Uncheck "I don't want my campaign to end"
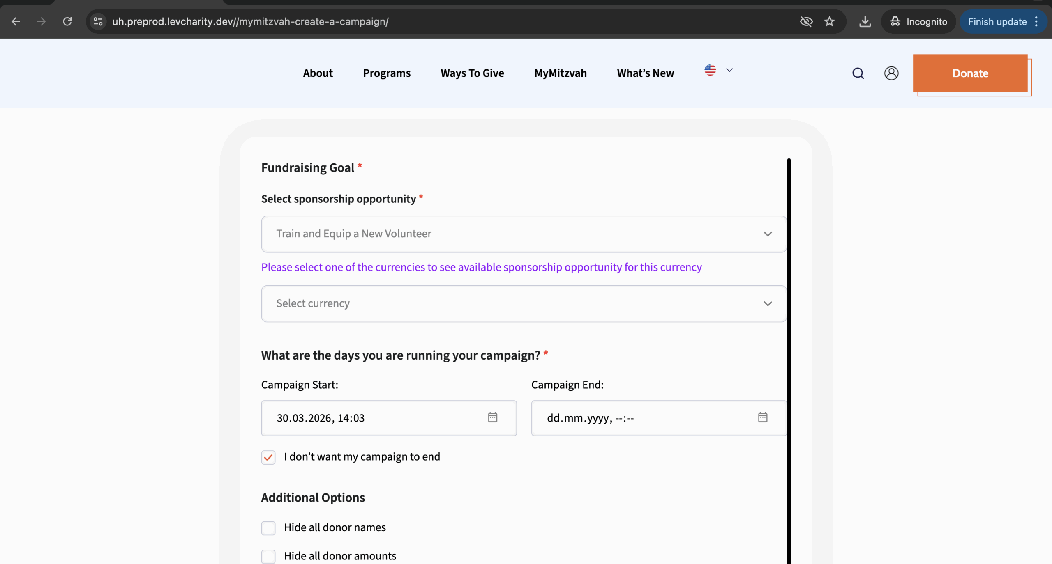Image resolution: width=1052 pixels, height=564 pixels. [x=268, y=457]
